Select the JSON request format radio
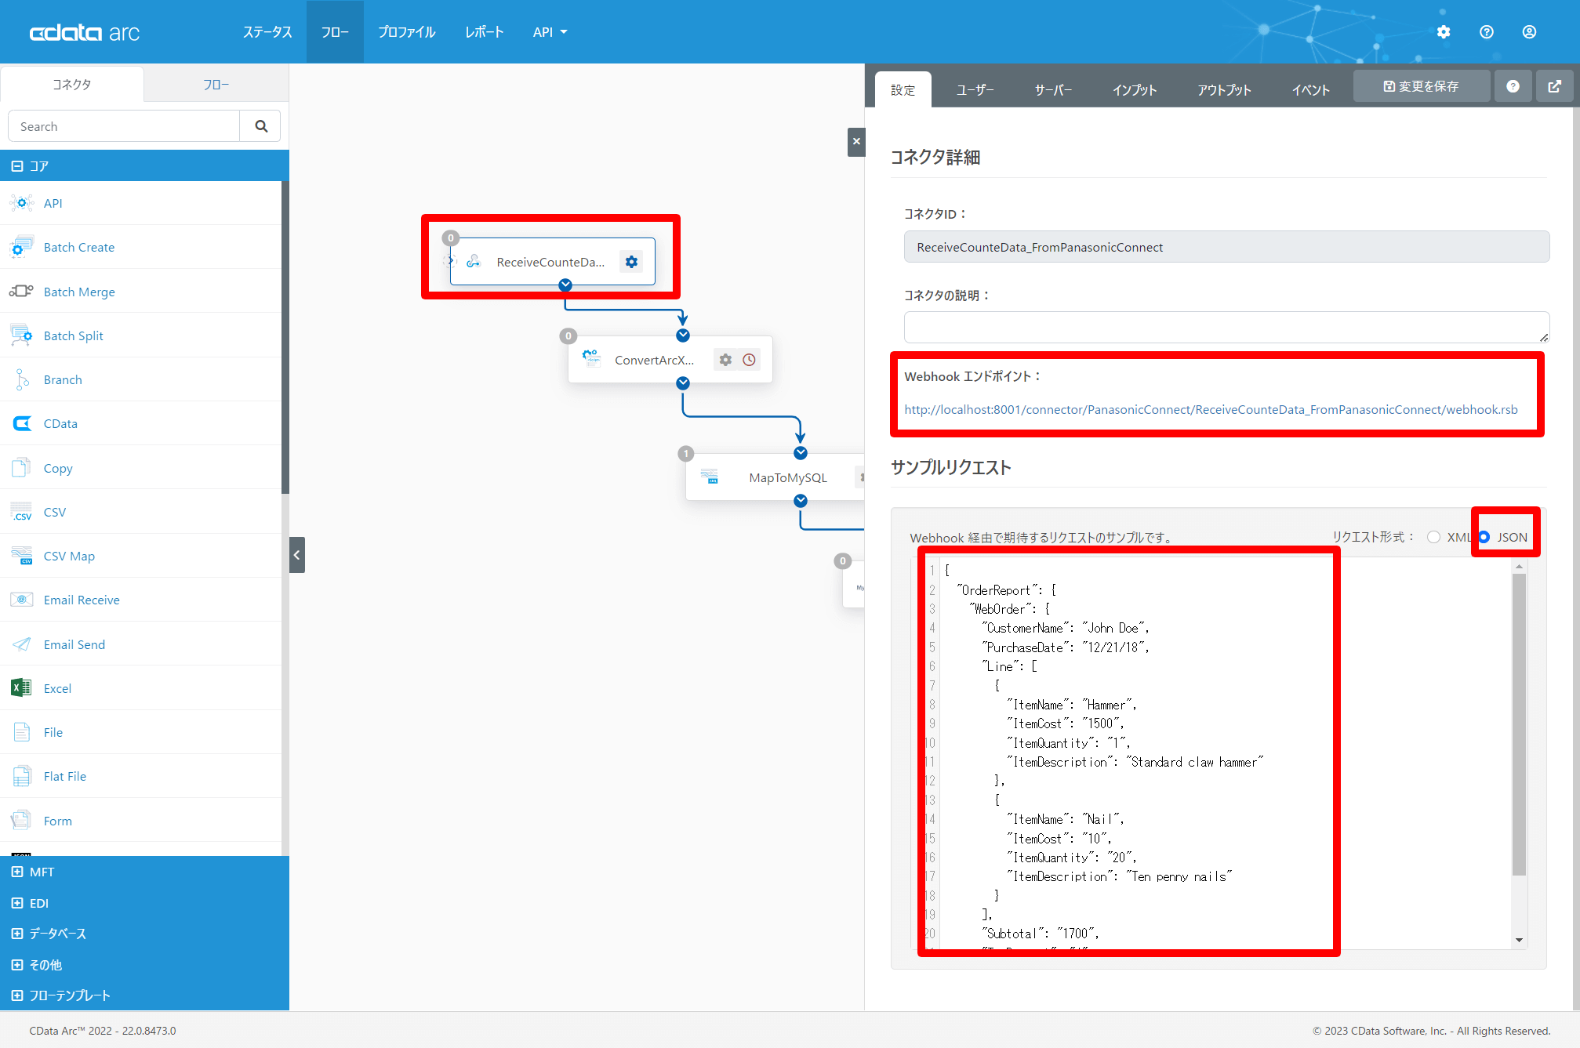1580x1048 pixels. [x=1484, y=537]
